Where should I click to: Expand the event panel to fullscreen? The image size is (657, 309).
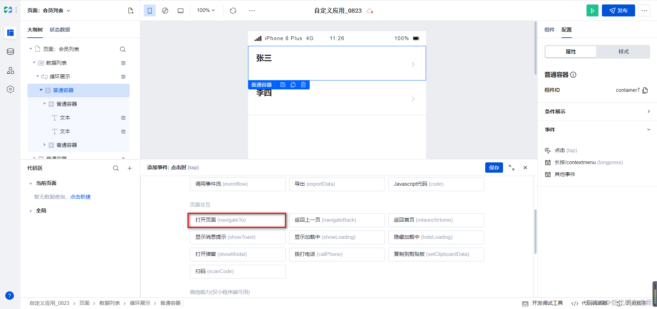[512, 168]
